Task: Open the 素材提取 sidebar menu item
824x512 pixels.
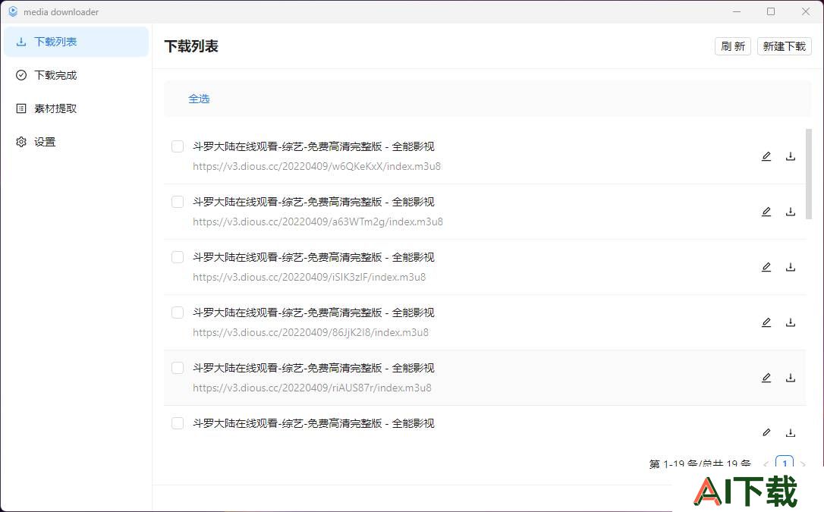Action: click(76, 108)
